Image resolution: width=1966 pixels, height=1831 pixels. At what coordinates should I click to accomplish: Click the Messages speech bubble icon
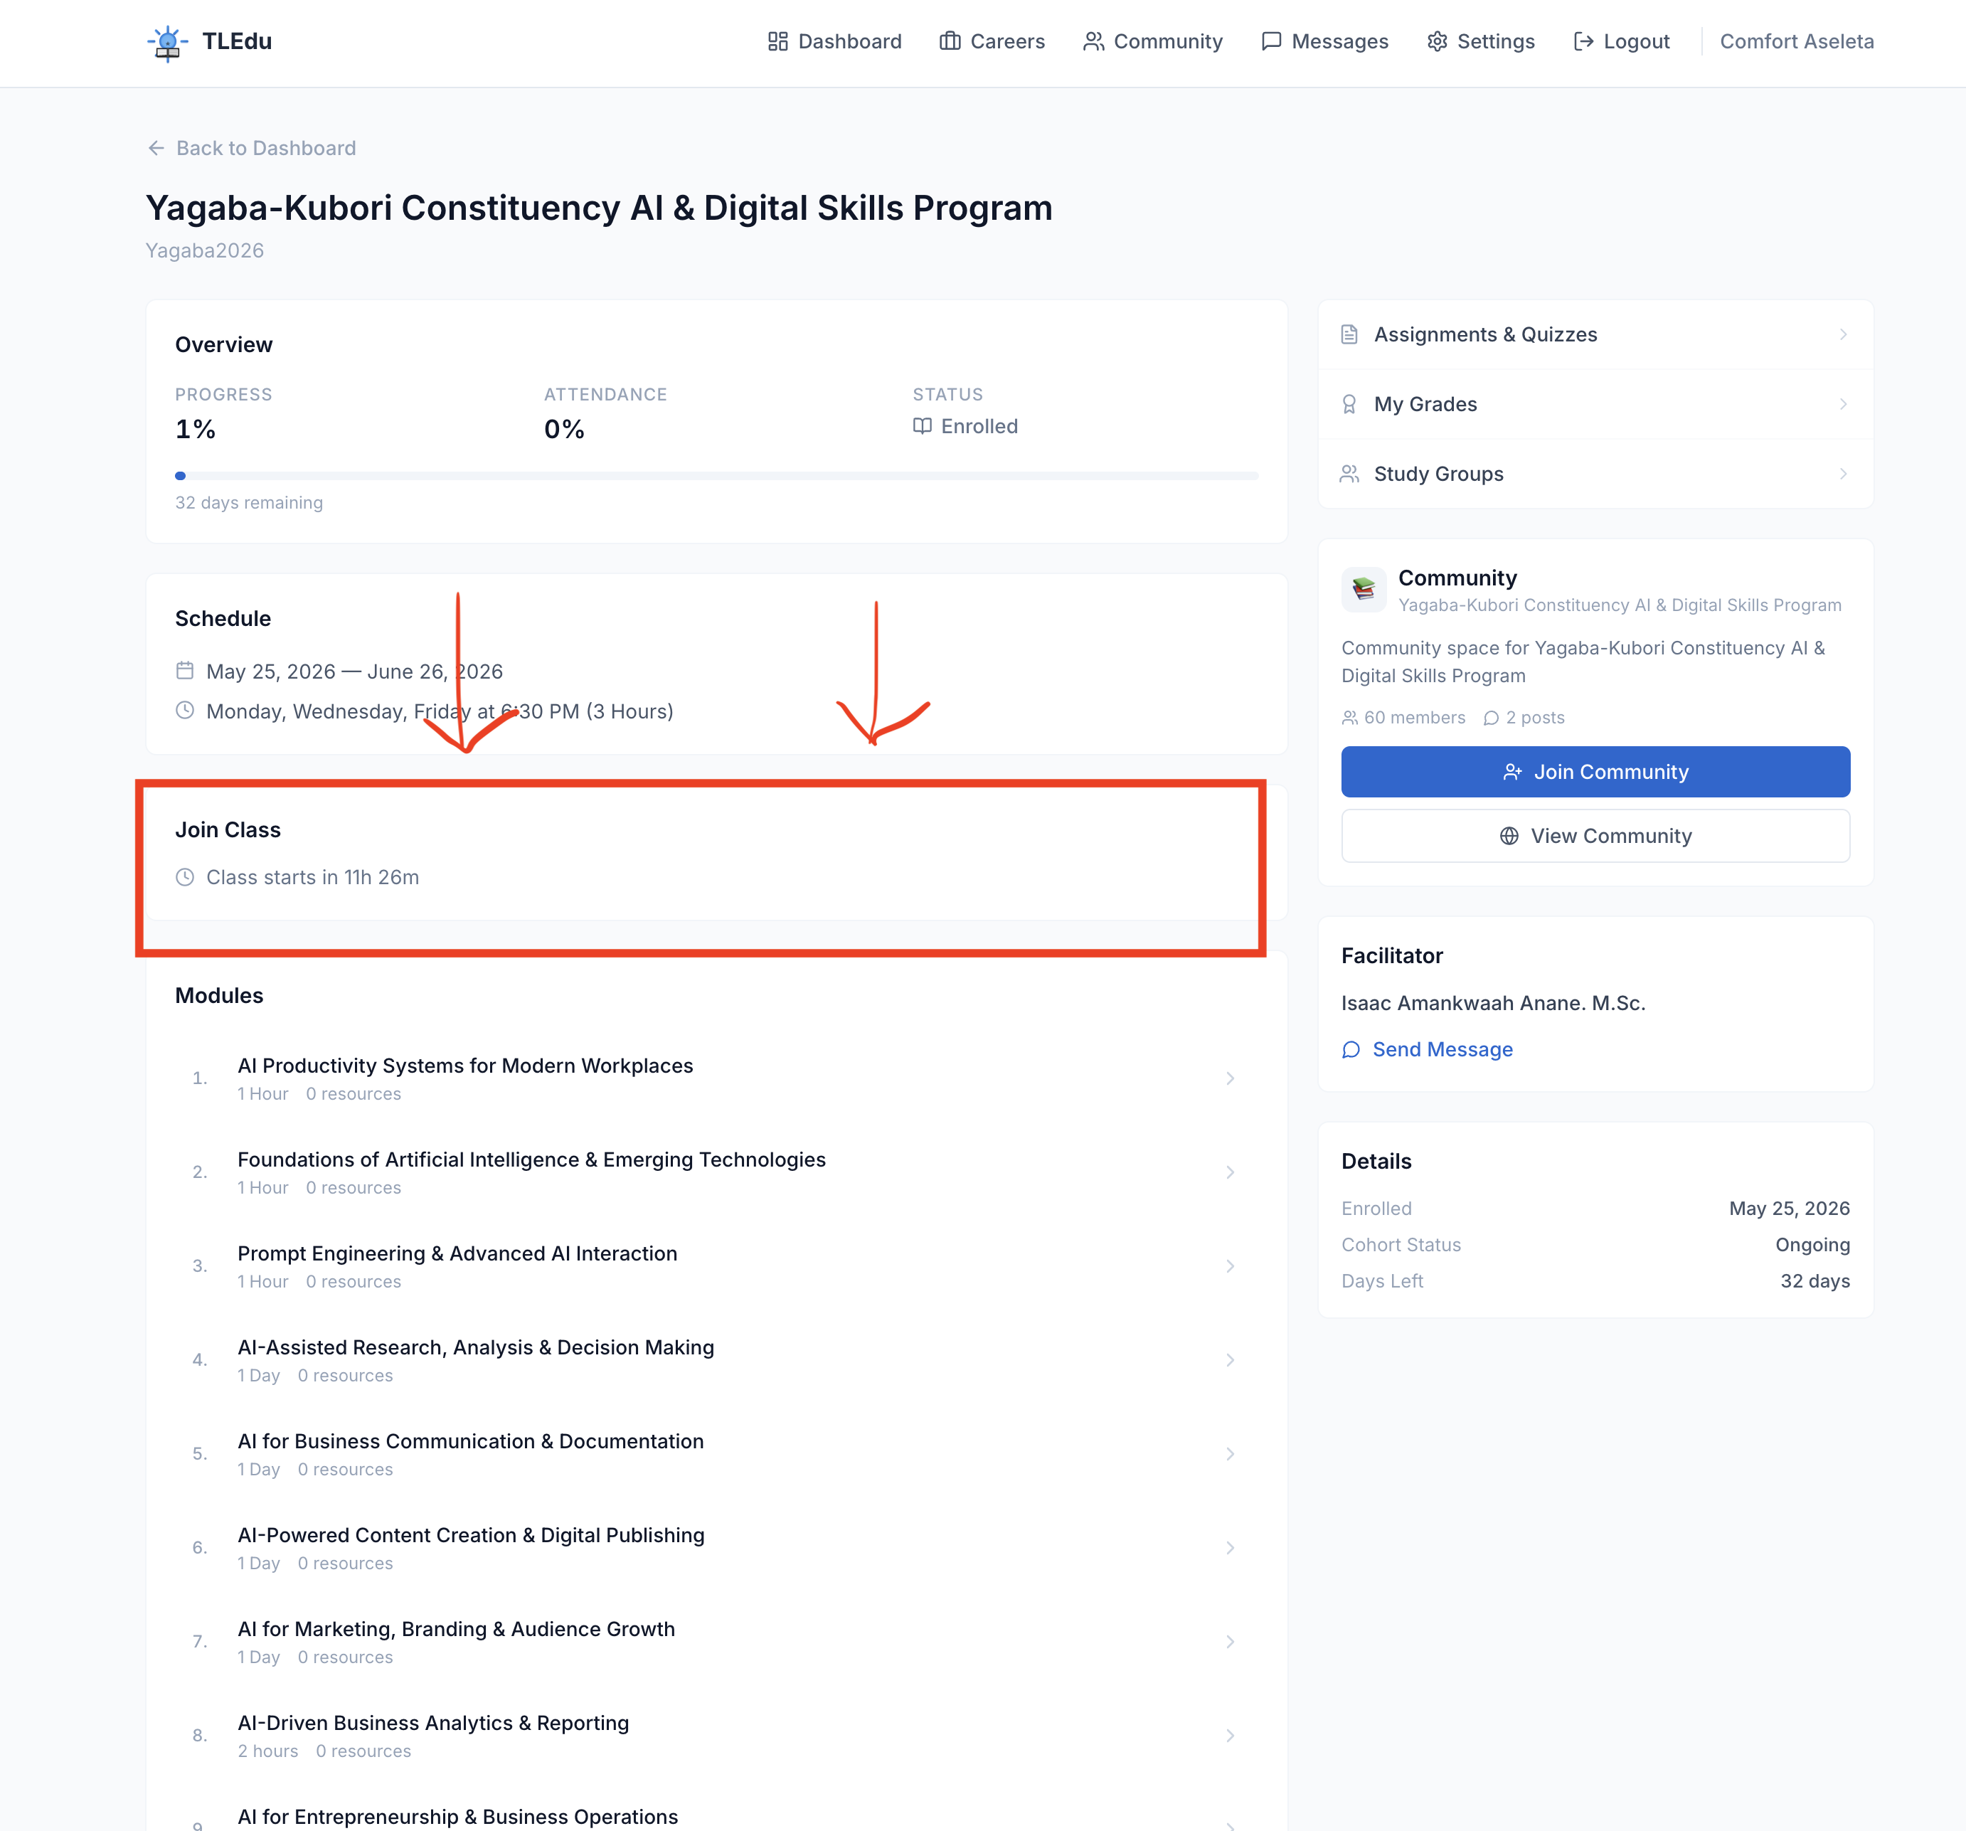click(x=1271, y=41)
